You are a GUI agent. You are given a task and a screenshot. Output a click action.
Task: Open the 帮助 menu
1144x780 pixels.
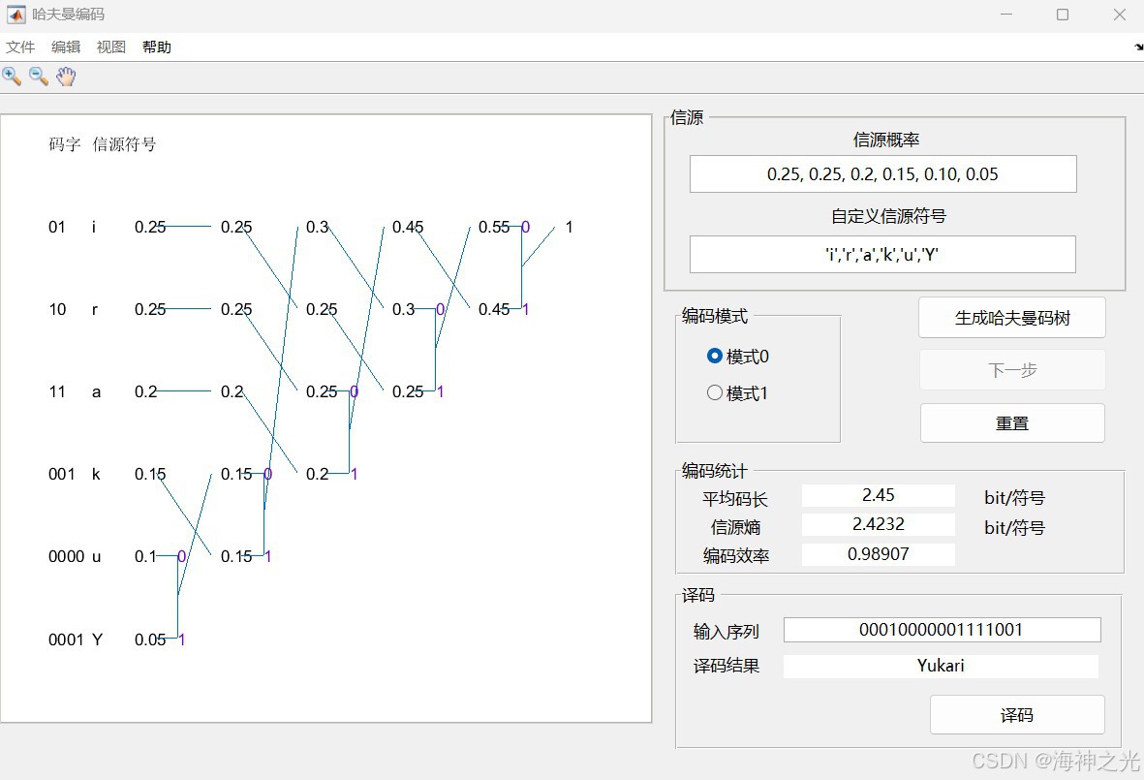click(x=157, y=47)
